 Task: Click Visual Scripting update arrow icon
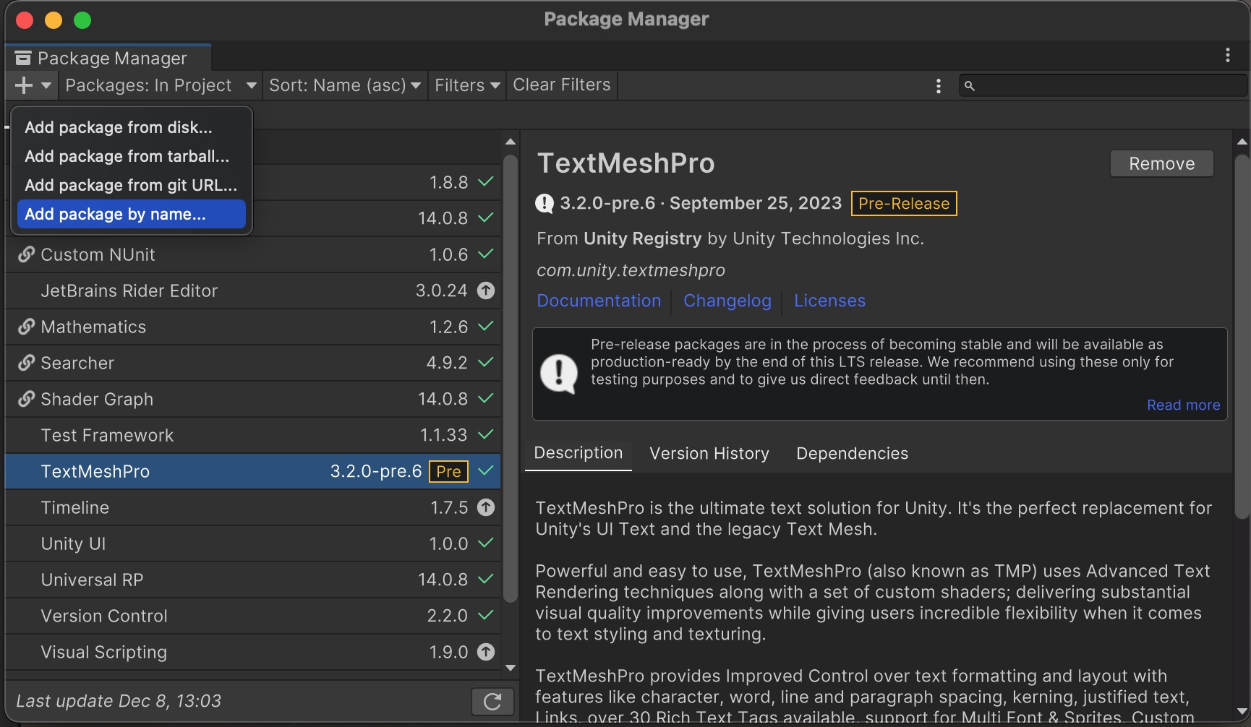pyautogui.click(x=486, y=652)
